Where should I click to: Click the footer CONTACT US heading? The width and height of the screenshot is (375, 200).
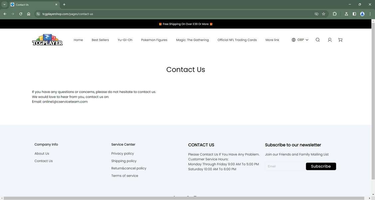pos(201,145)
